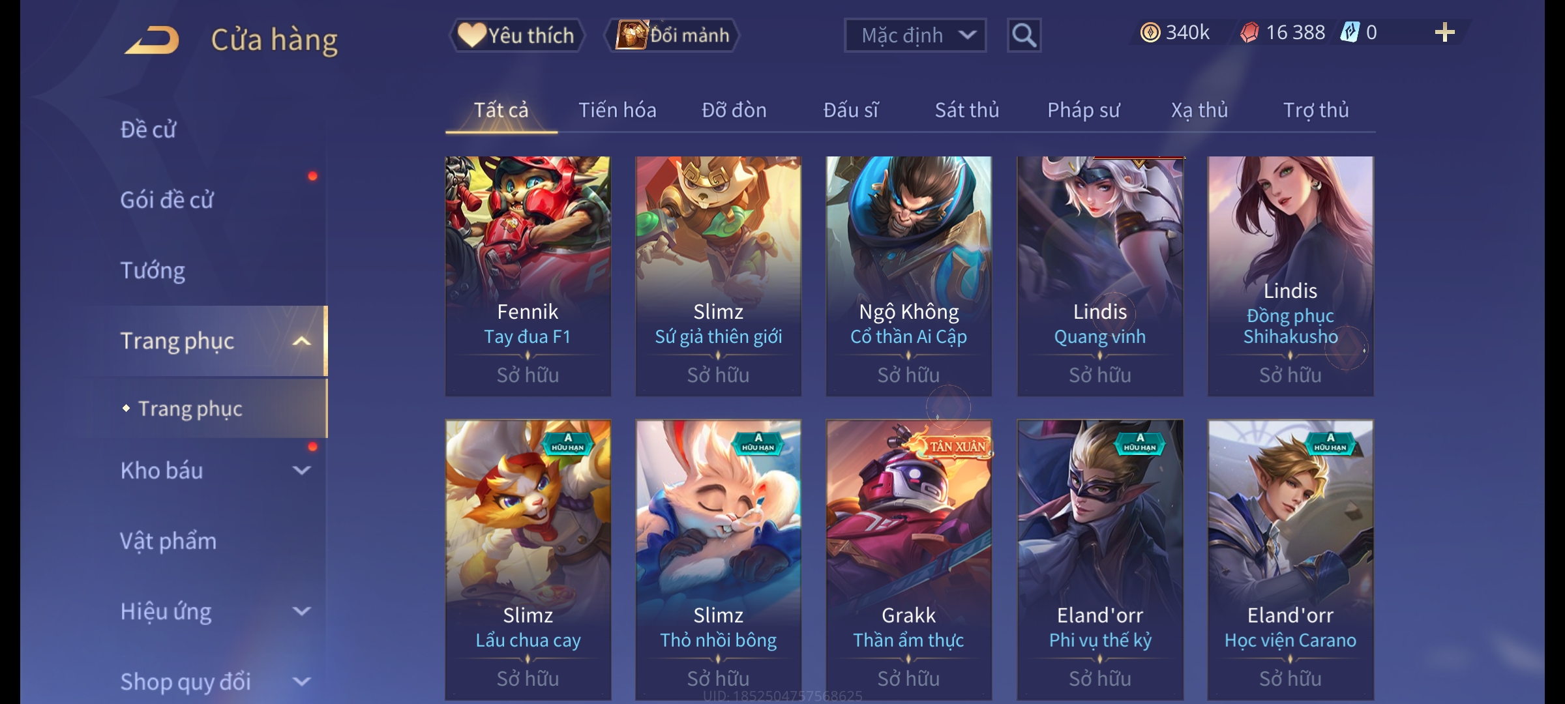Expand the Hiệu ứng sidebar section
The height and width of the screenshot is (704, 1565).
coord(301,611)
